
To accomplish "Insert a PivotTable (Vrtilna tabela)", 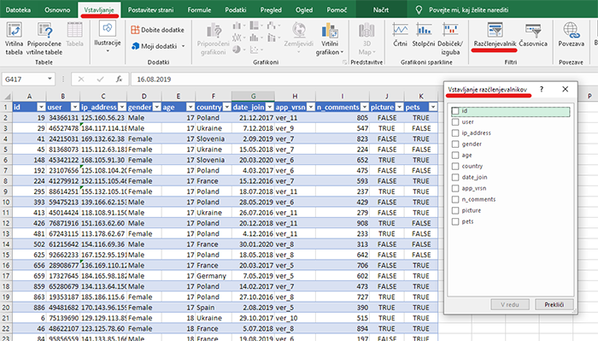I will tap(15, 38).
